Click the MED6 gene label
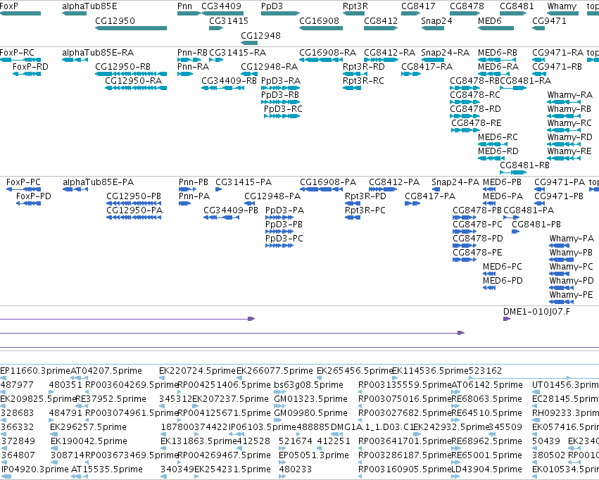Viewport: 599px width, 480px height. (x=489, y=20)
